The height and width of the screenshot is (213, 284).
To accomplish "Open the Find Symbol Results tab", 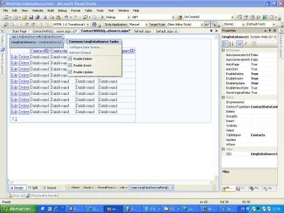I will (42, 195).
